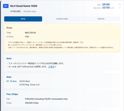This screenshot has height=111, width=124.
Task: Select the total prize $60,728.34
Action: click(30, 33)
